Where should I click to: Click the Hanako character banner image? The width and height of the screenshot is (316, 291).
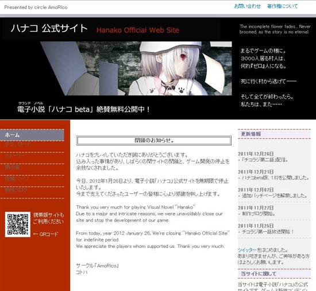click(136, 68)
